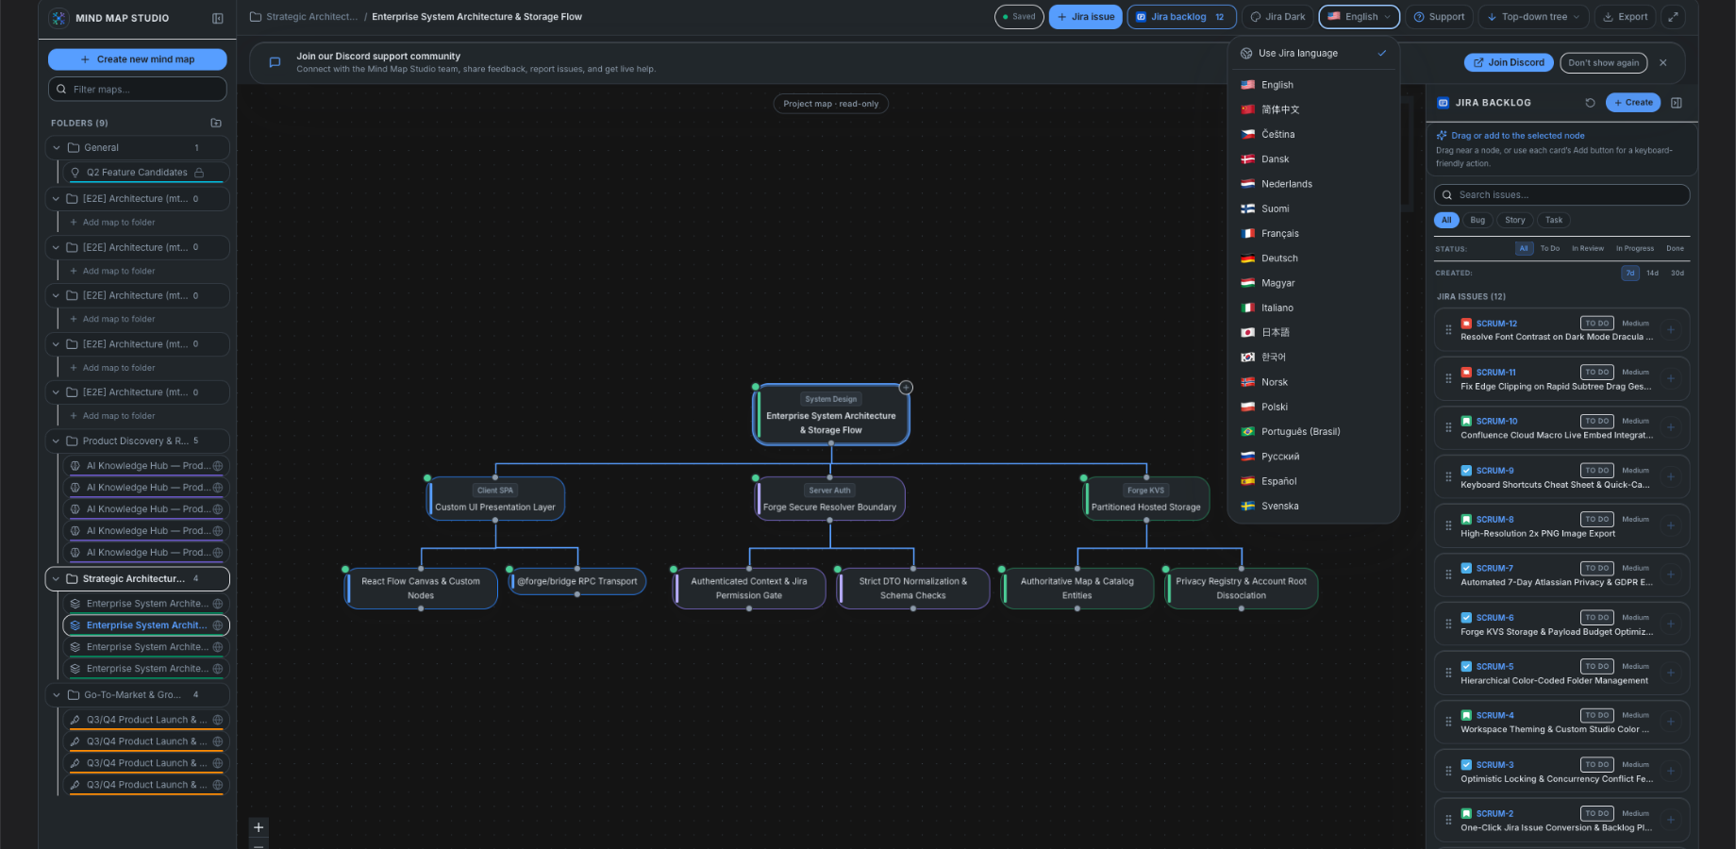Filter issues by Story type
This screenshot has height=849, width=1736.
(1515, 220)
